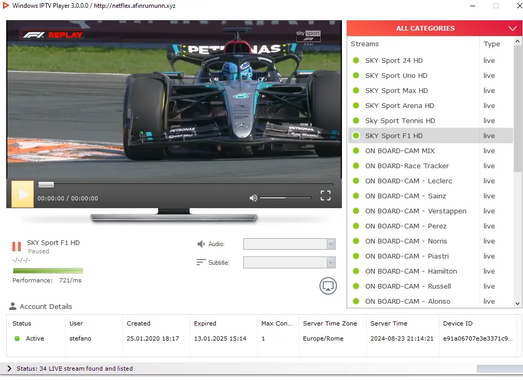The width and height of the screenshot is (523, 380).
Task: Click the red pause icon beside SKY Sport F1 HD
Action: (x=17, y=247)
